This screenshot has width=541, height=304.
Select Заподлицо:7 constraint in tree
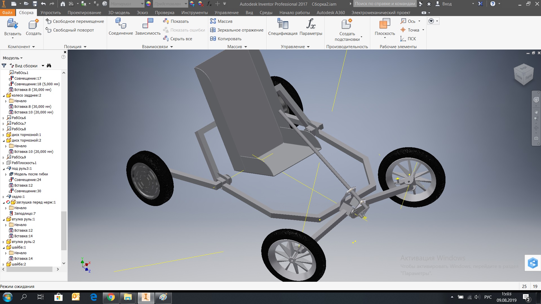pyautogui.click(x=22, y=214)
